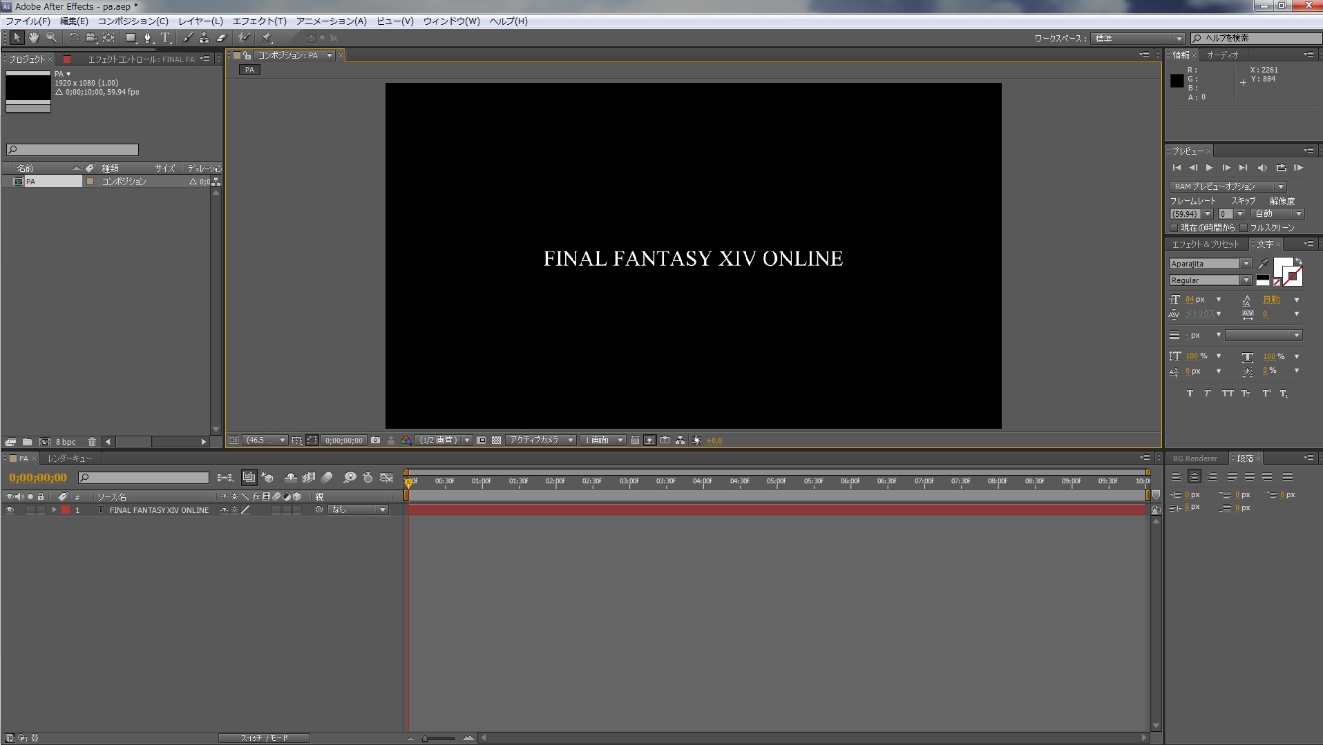Select the Rotation tool

pos(73,38)
